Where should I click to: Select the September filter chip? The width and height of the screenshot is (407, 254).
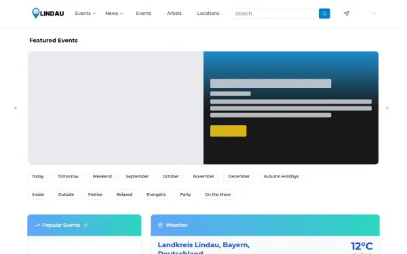(137, 176)
